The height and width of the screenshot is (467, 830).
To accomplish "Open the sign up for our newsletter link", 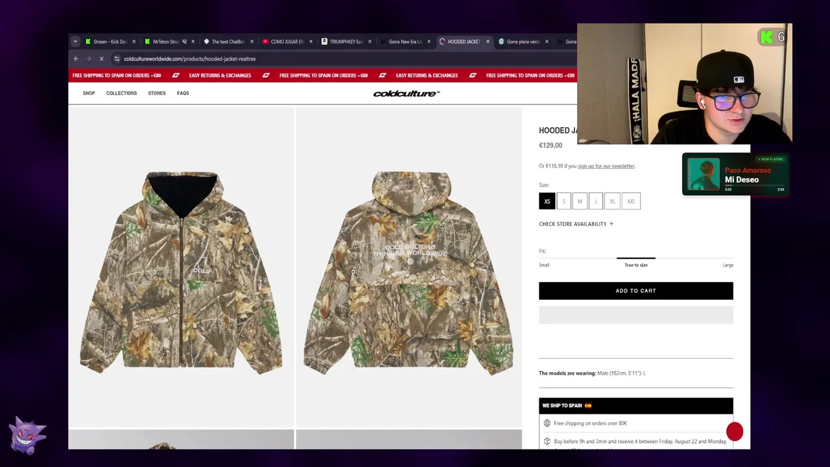I will click(606, 166).
